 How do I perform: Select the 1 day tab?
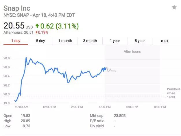click(16, 41)
